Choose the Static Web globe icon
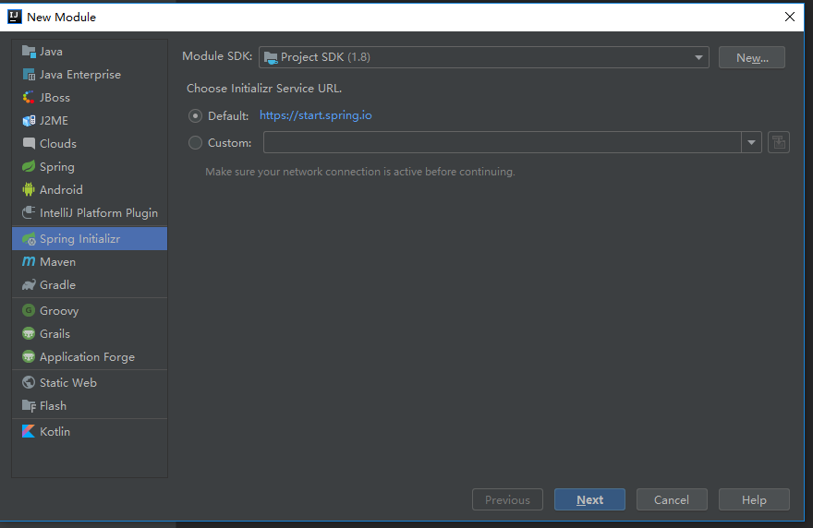813x528 pixels. [x=29, y=382]
